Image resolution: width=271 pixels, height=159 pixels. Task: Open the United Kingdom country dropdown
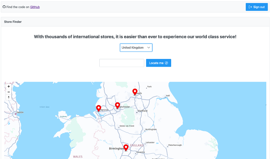tap(136, 48)
